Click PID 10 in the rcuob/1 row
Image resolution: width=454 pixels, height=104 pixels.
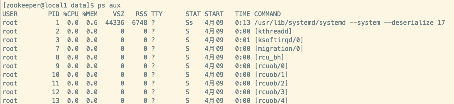tap(56, 75)
